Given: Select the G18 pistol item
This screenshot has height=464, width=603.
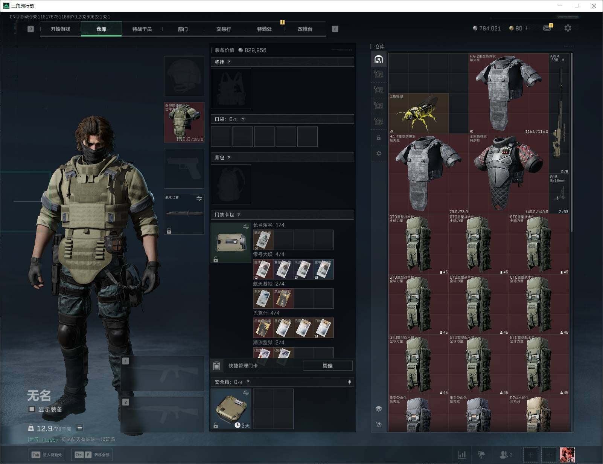Looking at the screenshot, I should click(x=559, y=194).
